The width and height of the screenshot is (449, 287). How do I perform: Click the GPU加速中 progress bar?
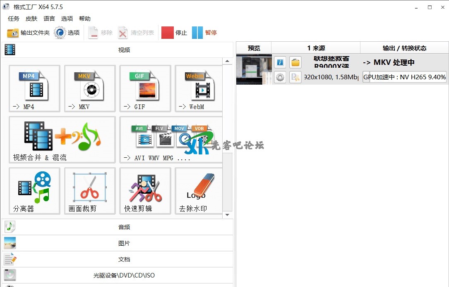tap(404, 77)
